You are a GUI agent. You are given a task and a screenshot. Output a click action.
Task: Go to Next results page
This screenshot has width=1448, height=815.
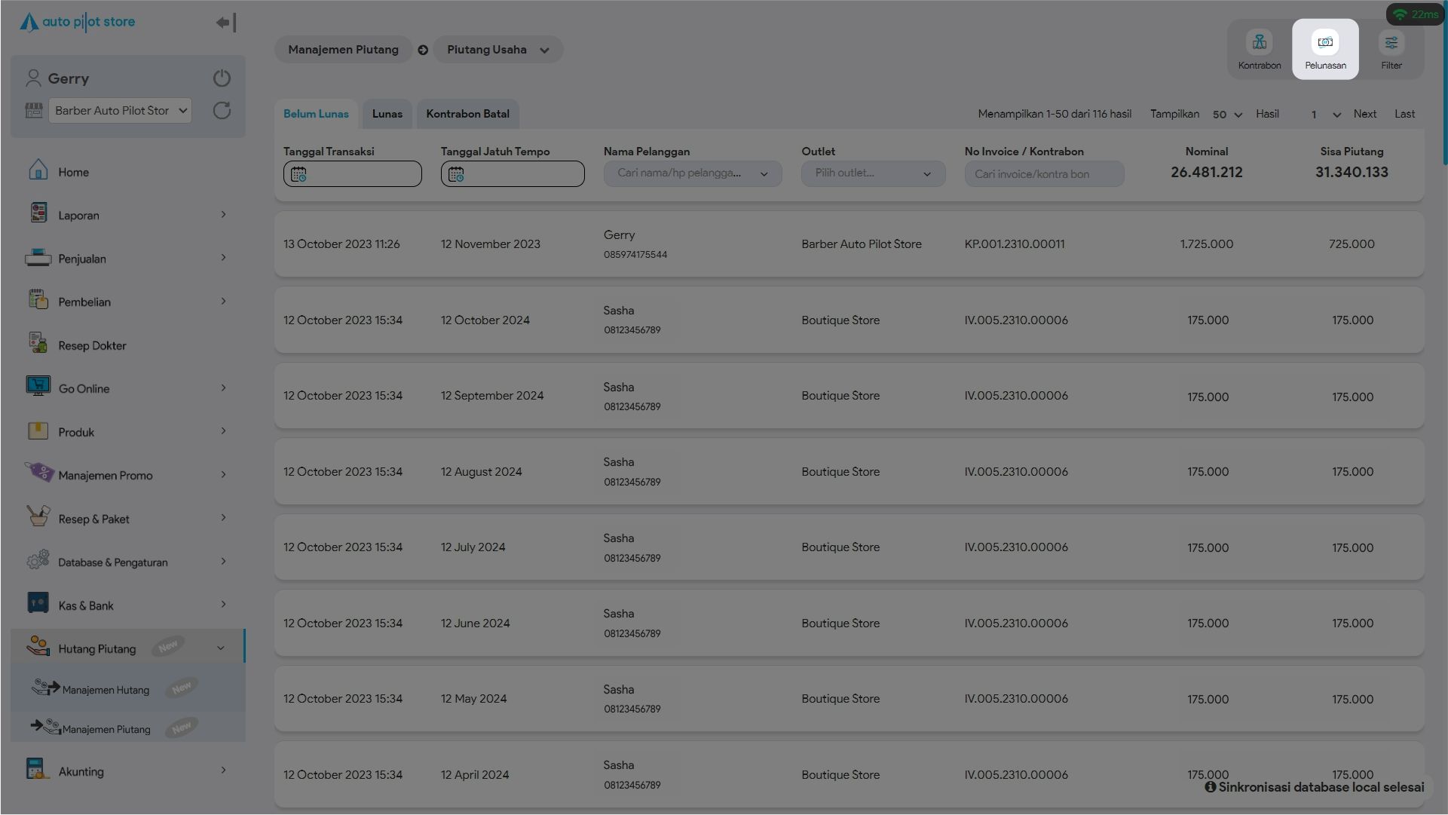click(x=1364, y=114)
